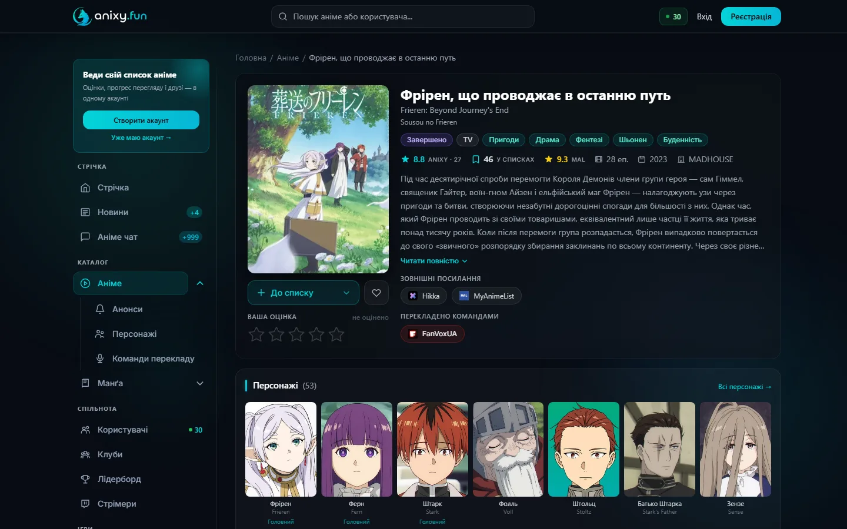Click the anixy.fun logo
The height and width of the screenshot is (529, 847).
(110, 16)
